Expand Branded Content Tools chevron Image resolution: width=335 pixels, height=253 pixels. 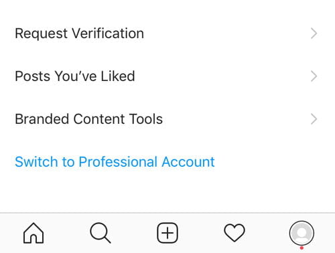click(x=314, y=119)
